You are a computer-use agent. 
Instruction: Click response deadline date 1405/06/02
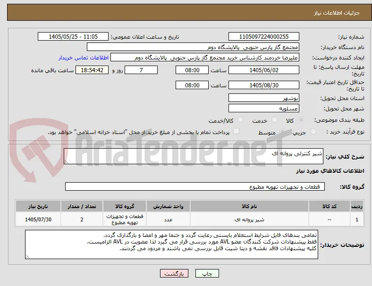tap(264, 70)
